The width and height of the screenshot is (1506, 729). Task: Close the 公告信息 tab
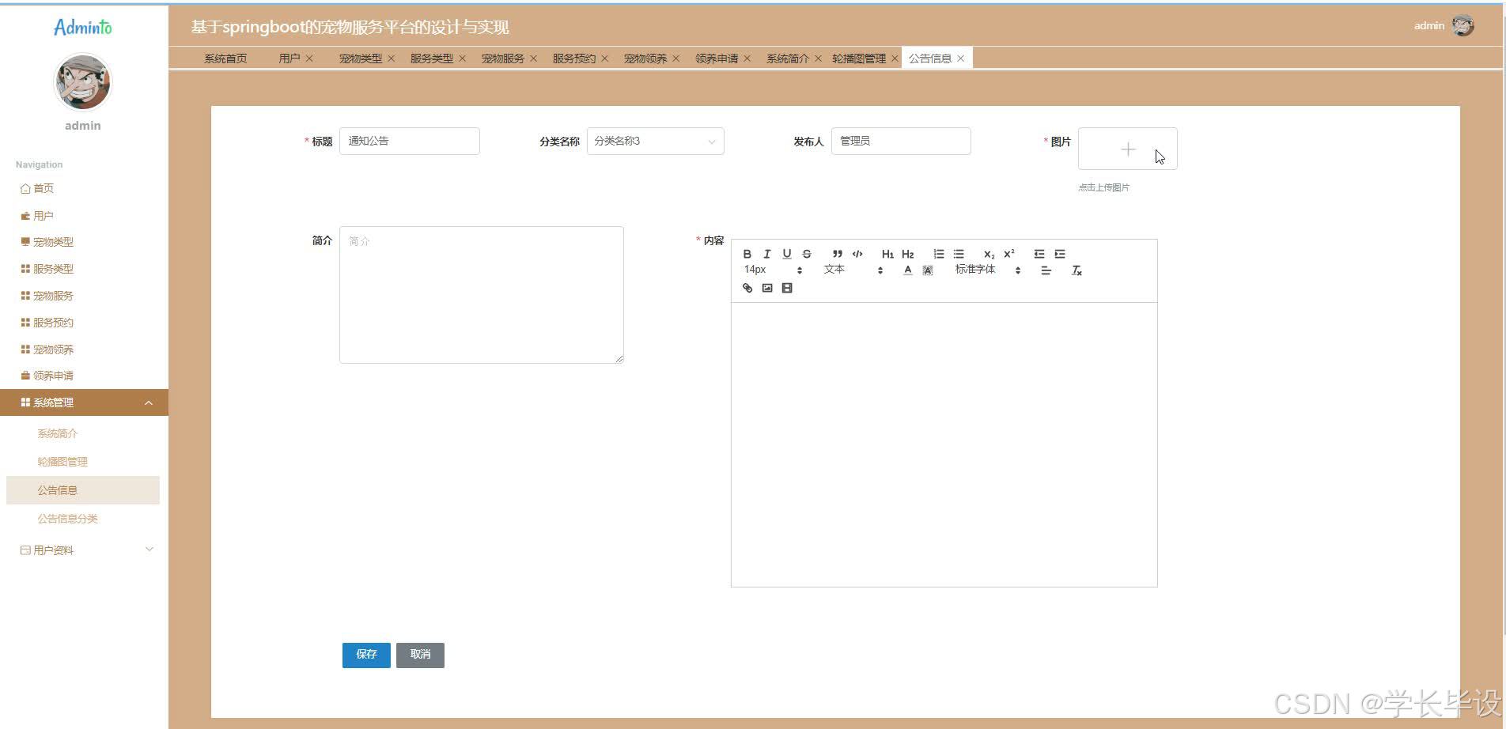960,59
